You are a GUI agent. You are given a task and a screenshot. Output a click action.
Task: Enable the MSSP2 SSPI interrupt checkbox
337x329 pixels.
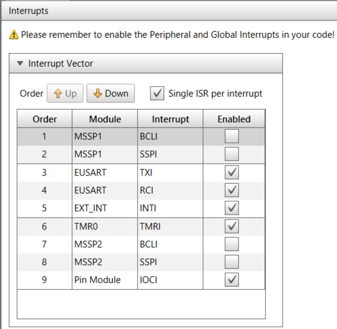pos(232,262)
